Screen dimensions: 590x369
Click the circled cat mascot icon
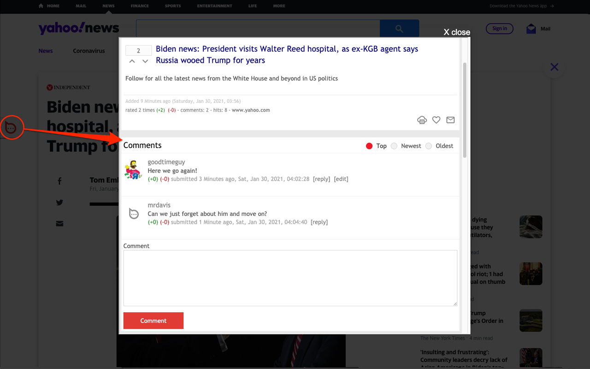coord(12,127)
